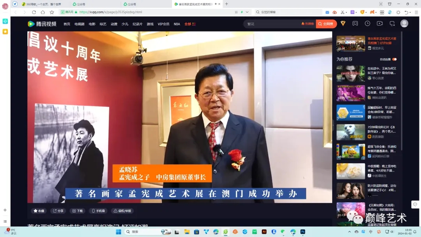
Task: Bookmark page with the address bar star
Action: (x=52, y=12)
